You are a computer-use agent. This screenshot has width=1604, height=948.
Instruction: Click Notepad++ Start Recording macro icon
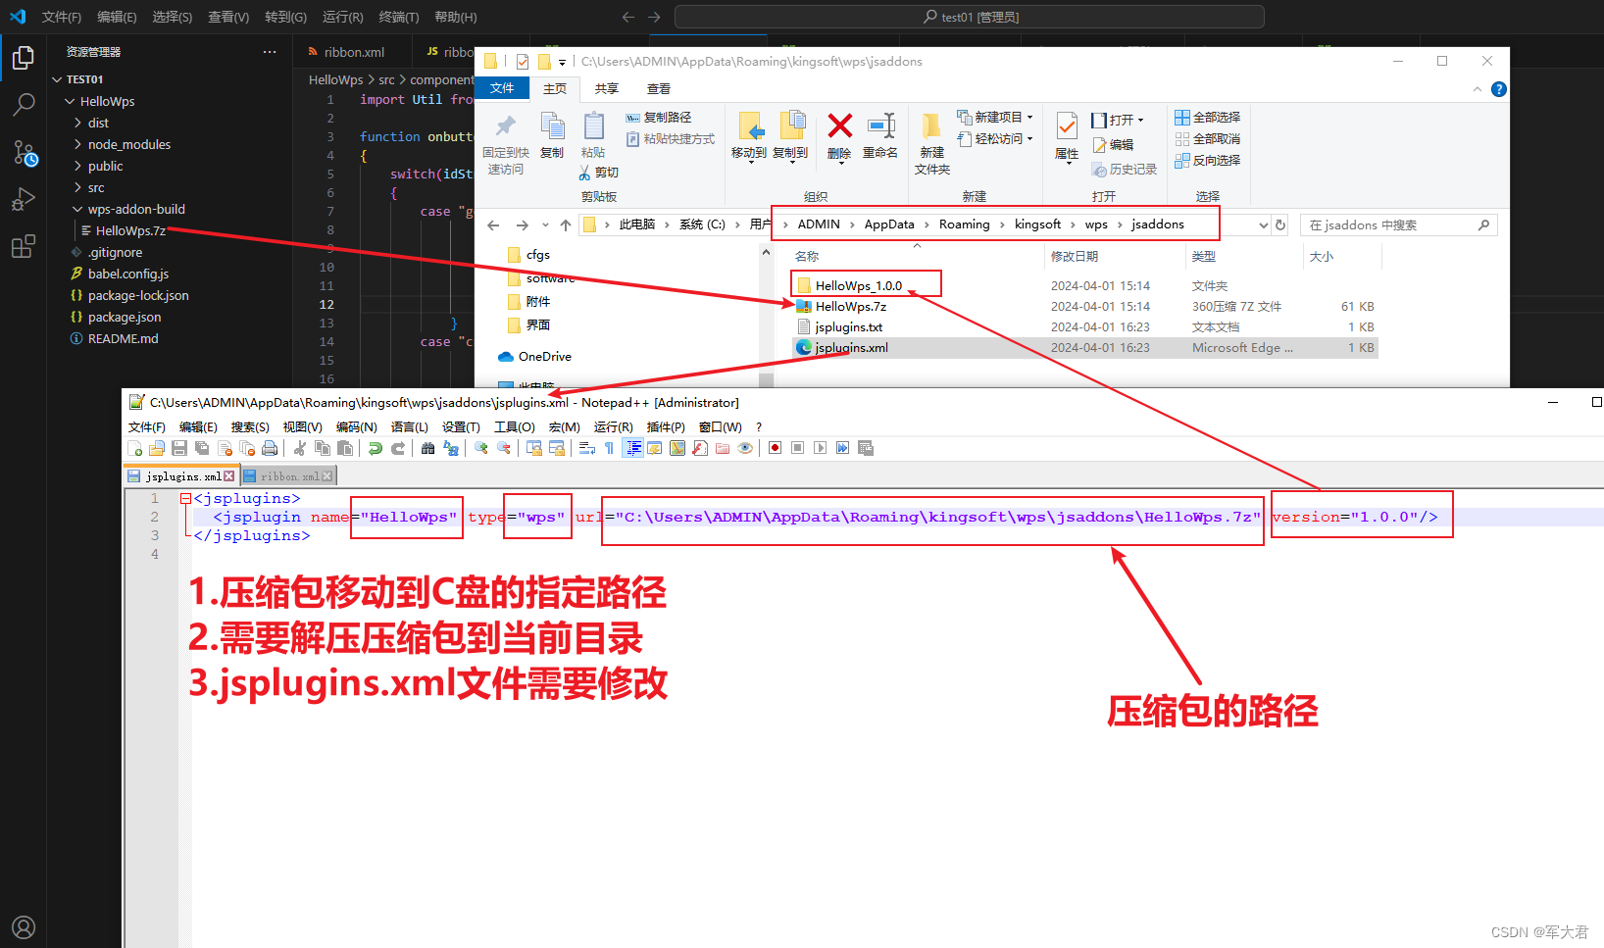point(775,448)
